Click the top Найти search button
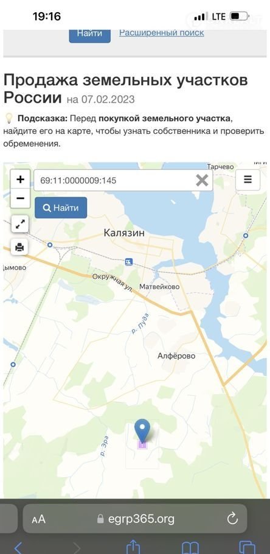Screen dimensions: 270x554 (x=89, y=34)
